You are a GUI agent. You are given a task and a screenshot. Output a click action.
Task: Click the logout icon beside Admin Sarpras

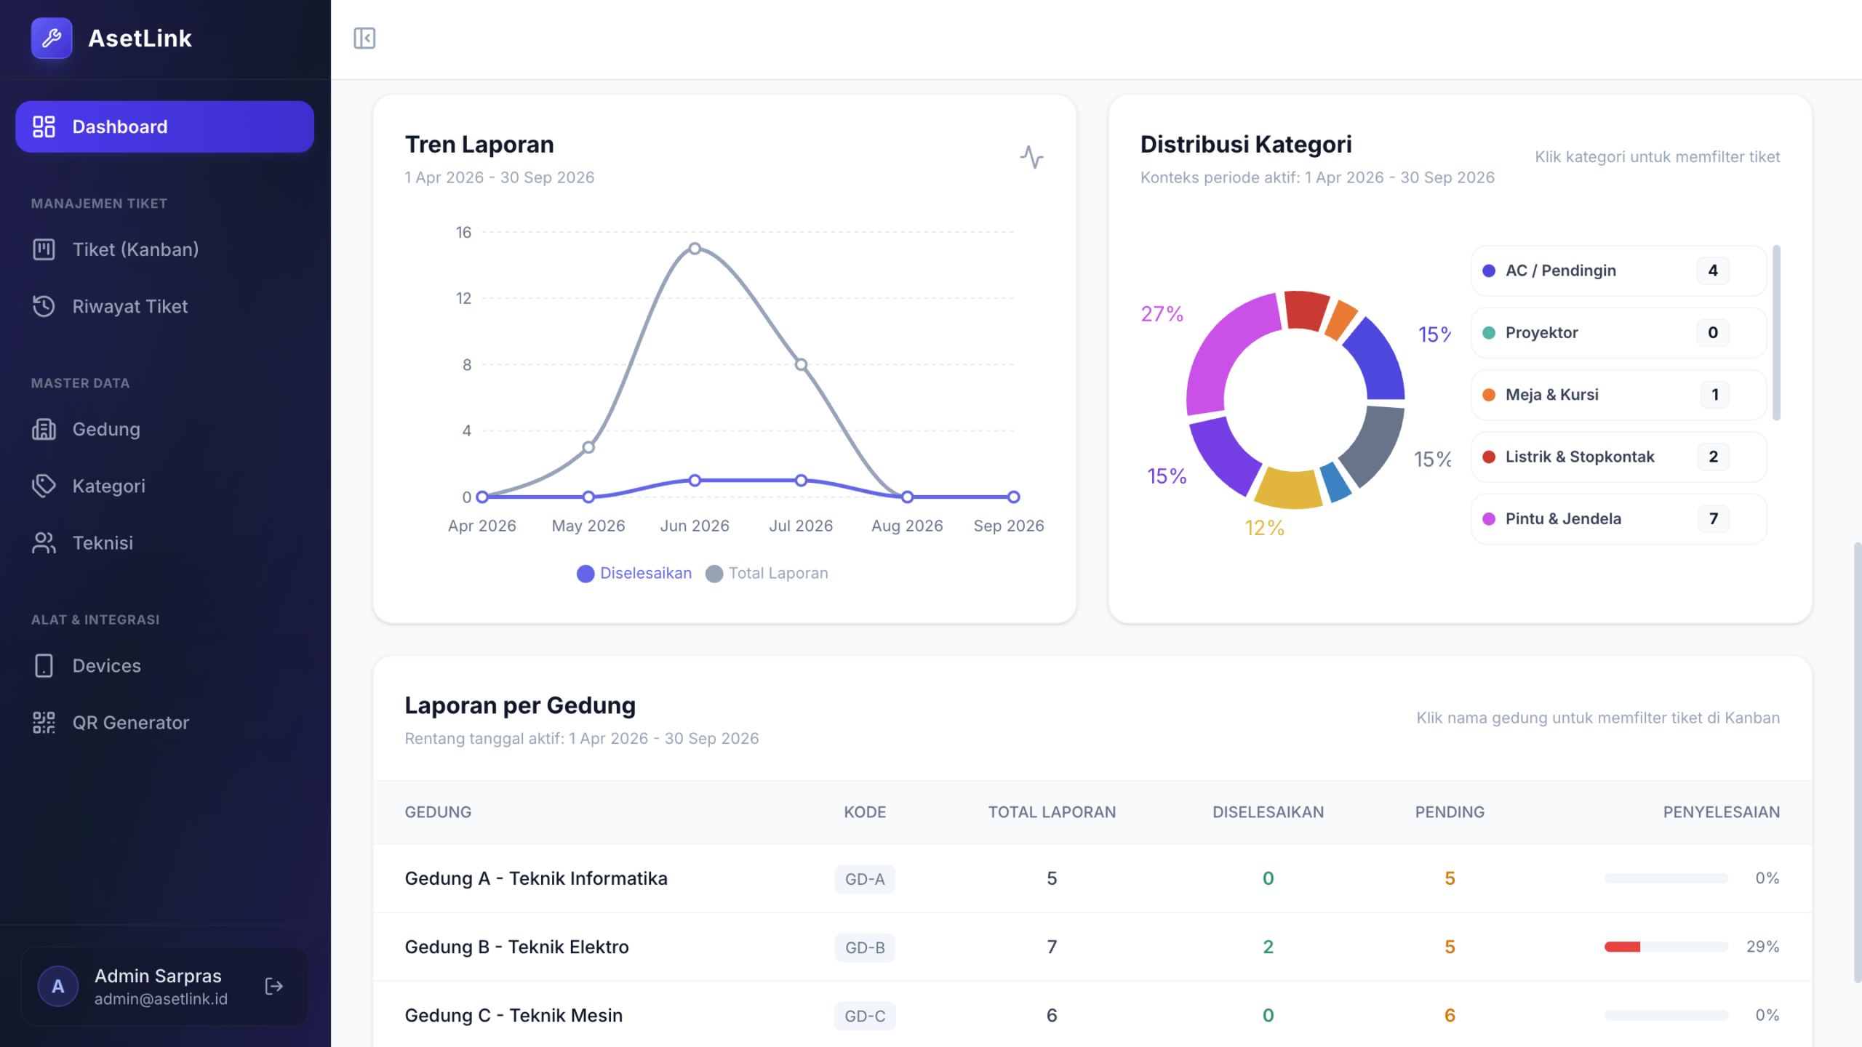(273, 986)
